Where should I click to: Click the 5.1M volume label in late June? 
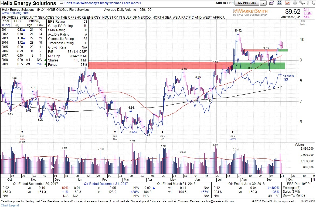215,144
